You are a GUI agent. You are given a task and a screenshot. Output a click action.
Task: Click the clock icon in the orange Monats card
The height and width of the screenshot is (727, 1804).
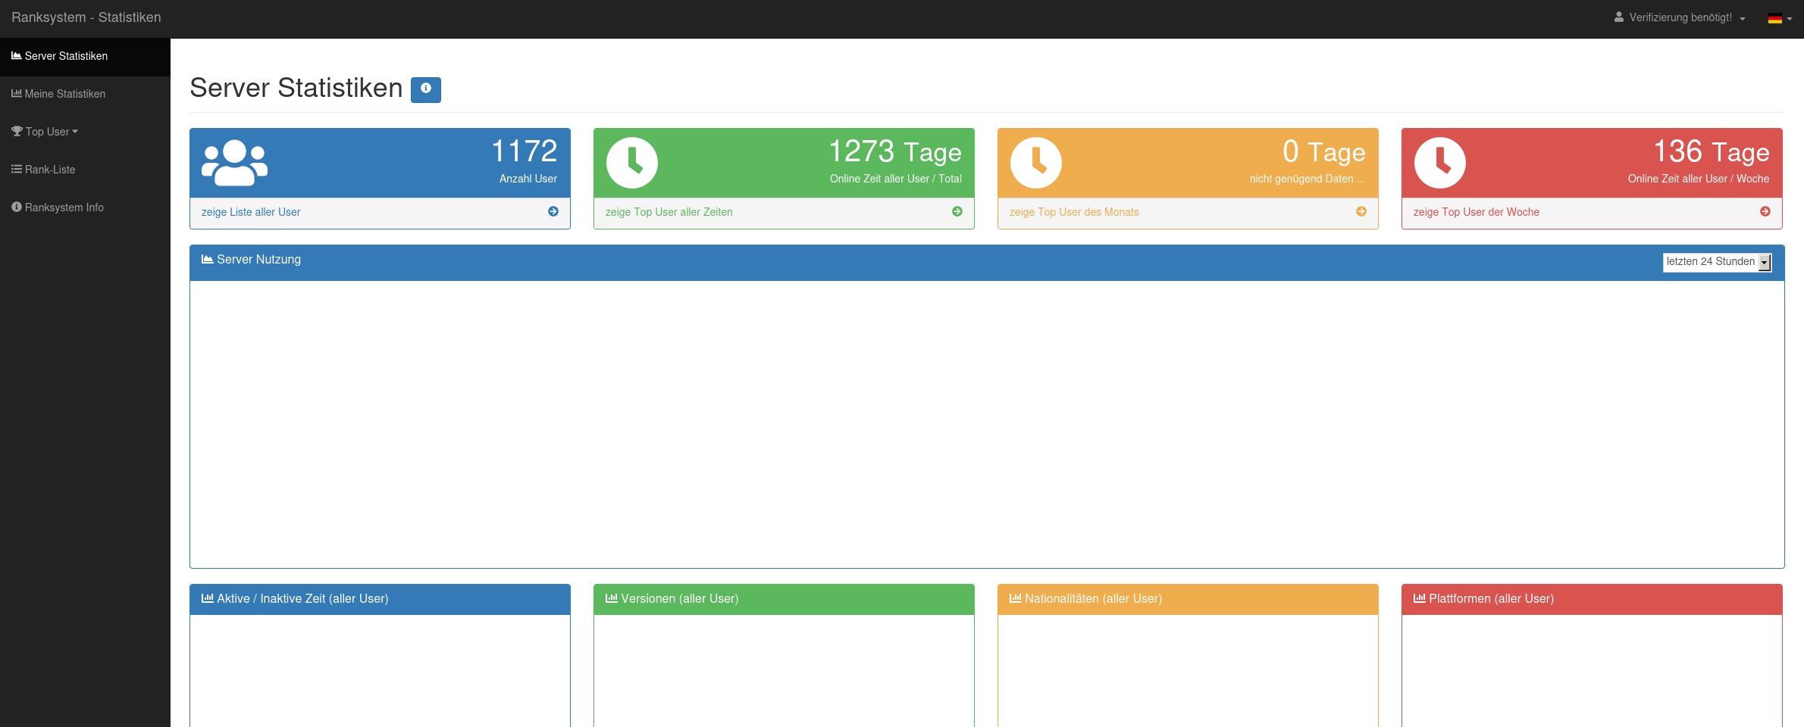1036,163
